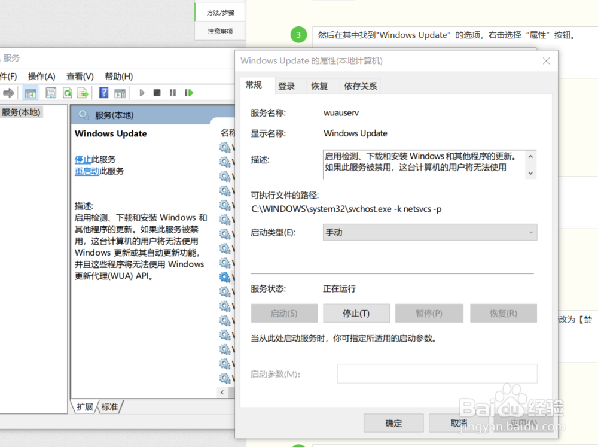Open the blue help question-mark icon
Screen dimensions: 598x447
(x=103, y=93)
